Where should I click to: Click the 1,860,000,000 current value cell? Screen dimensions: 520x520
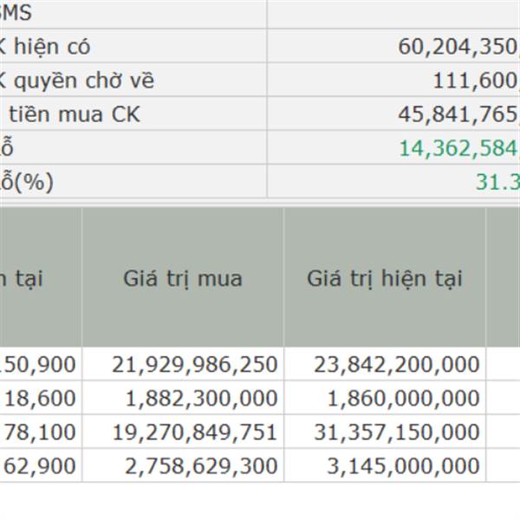point(385,398)
